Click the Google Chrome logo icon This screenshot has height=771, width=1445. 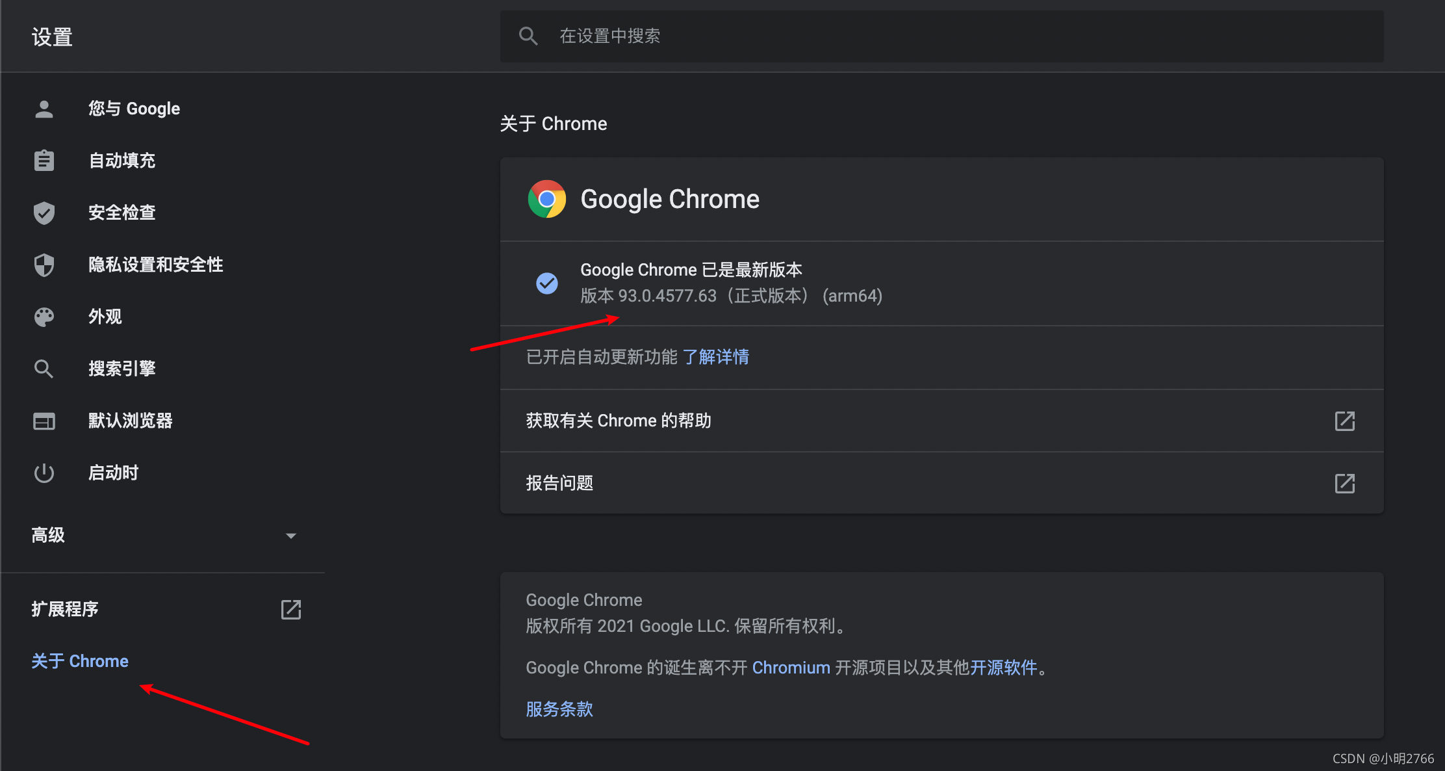pyautogui.click(x=546, y=199)
